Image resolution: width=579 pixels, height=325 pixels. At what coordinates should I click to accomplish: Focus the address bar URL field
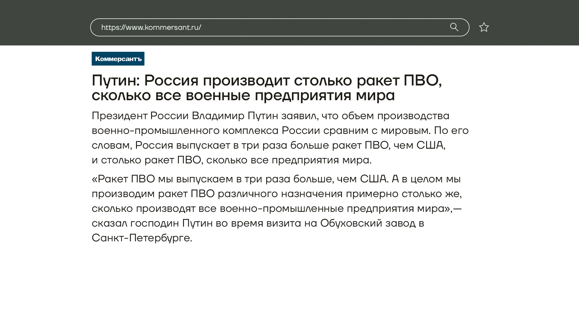pyautogui.click(x=302, y=27)
